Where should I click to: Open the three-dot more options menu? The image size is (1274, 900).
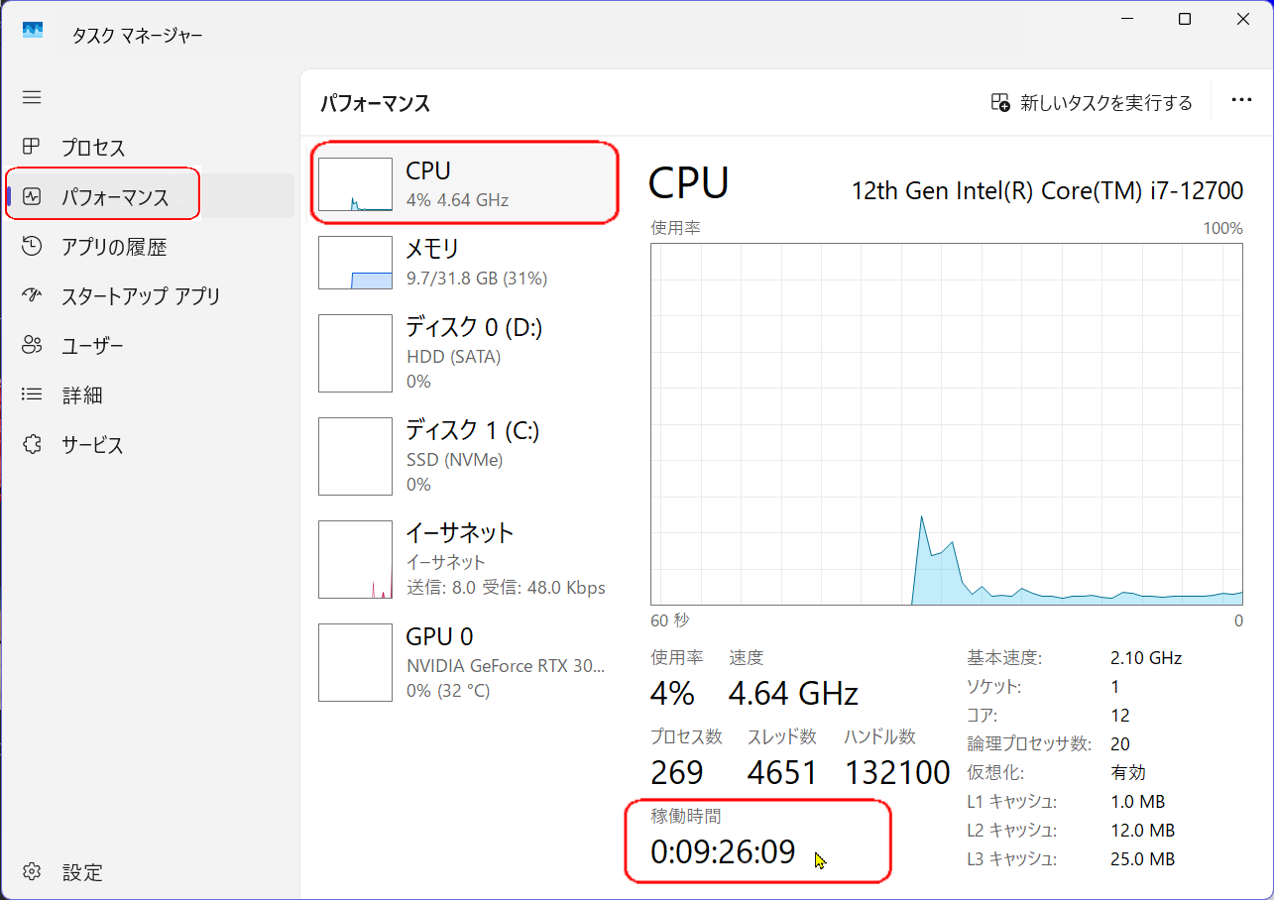coord(1241,100)
